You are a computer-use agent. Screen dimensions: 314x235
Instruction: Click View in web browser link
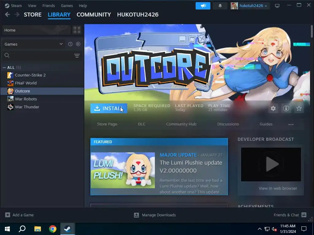click(278, 188)
